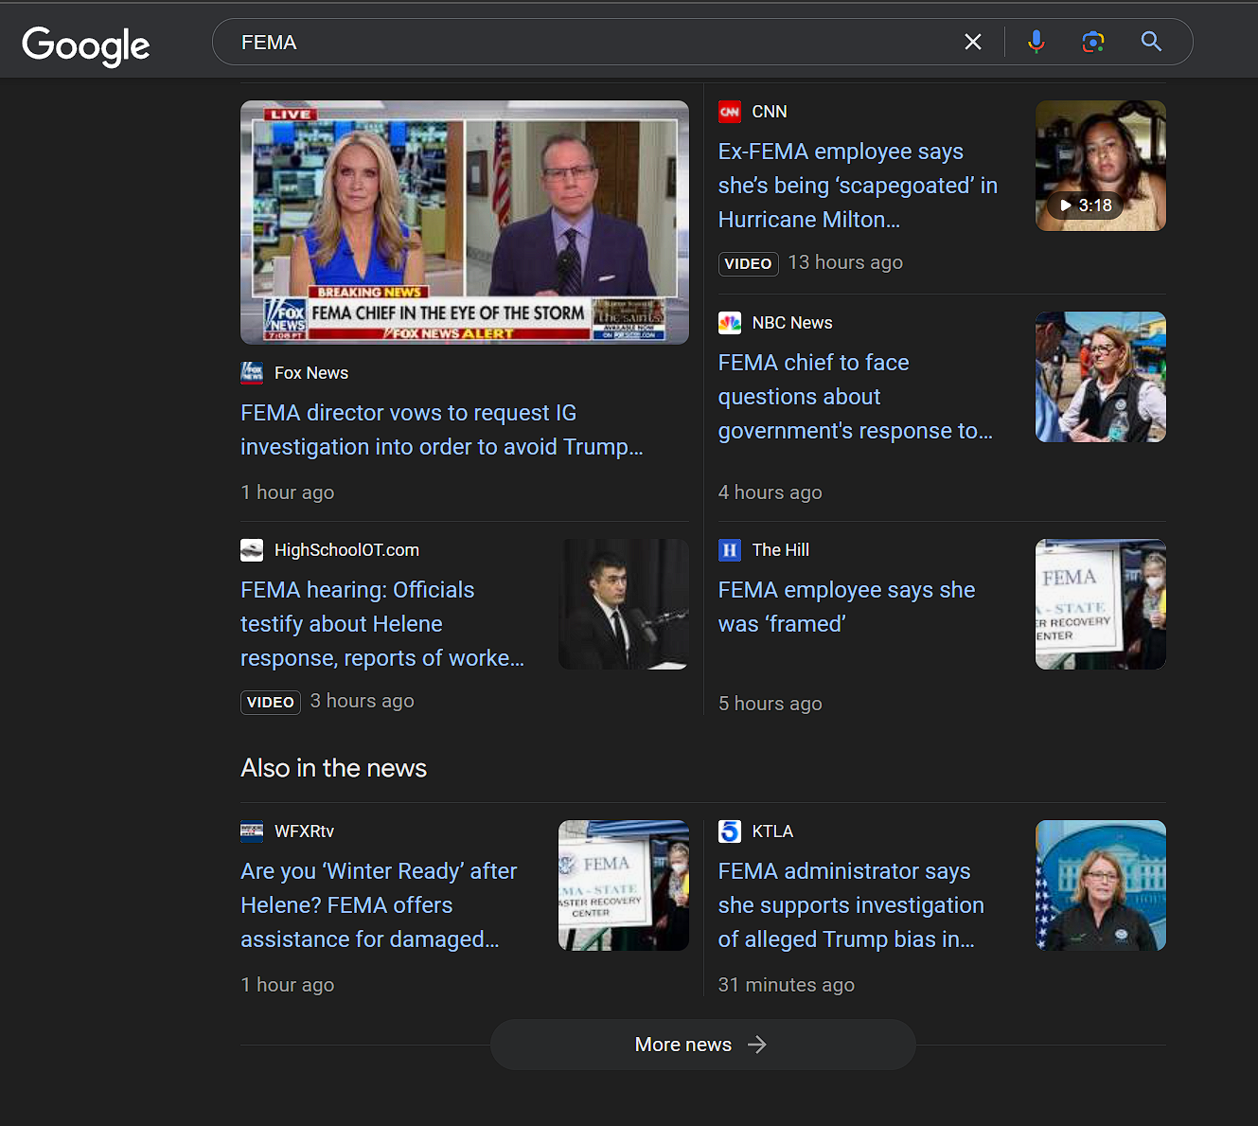The image size is (1258, 1126).
Task: Click the "CNN" source name text
Action: click(770, 112)
